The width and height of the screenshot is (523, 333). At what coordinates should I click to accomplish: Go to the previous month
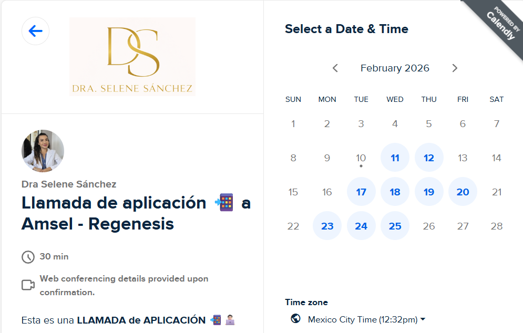[x=335, y=68]
